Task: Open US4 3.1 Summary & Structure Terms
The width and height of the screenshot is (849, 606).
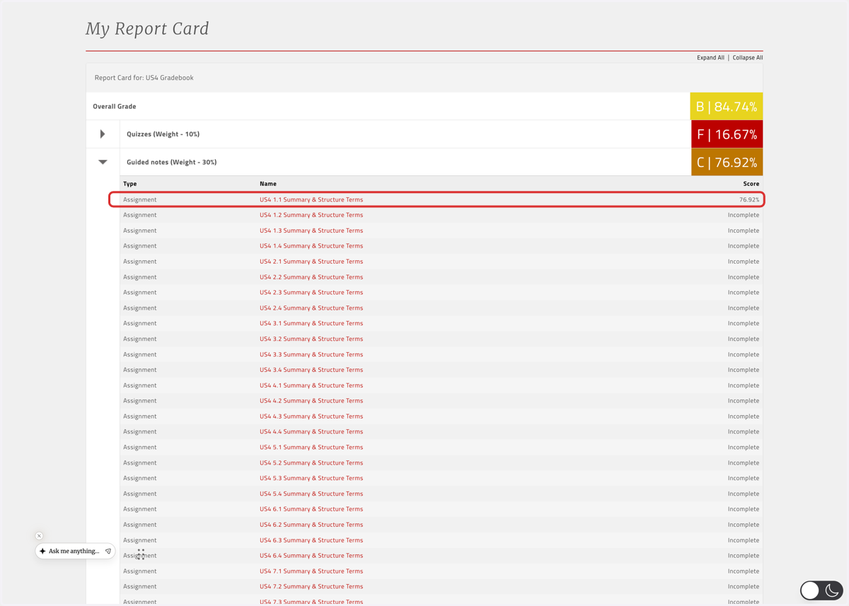Action: [x=311, y=323]
